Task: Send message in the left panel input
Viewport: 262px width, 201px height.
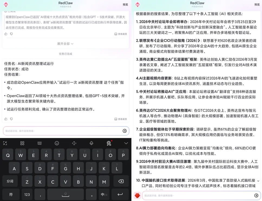Action: coord(124,131)
